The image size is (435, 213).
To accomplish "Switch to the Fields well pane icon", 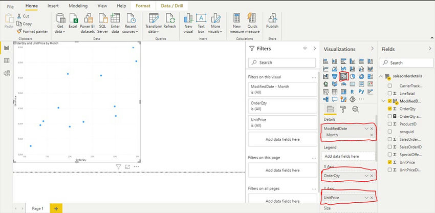I will point(330,109).
